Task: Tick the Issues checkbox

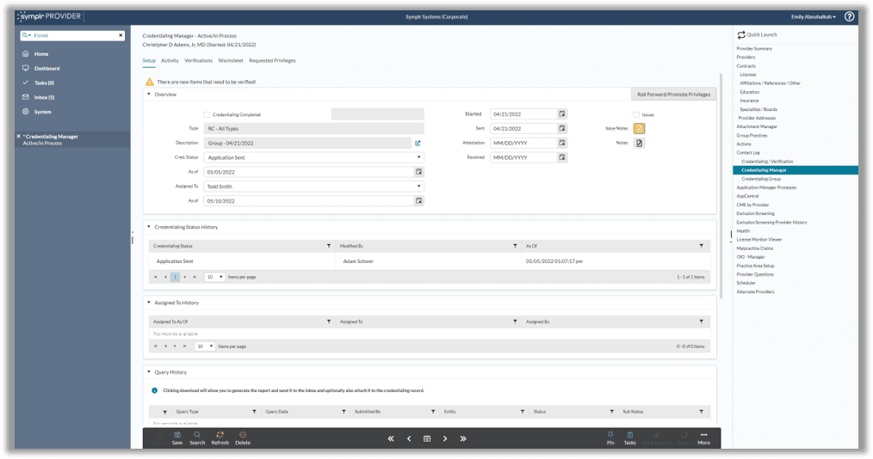Action: point(636,114)
